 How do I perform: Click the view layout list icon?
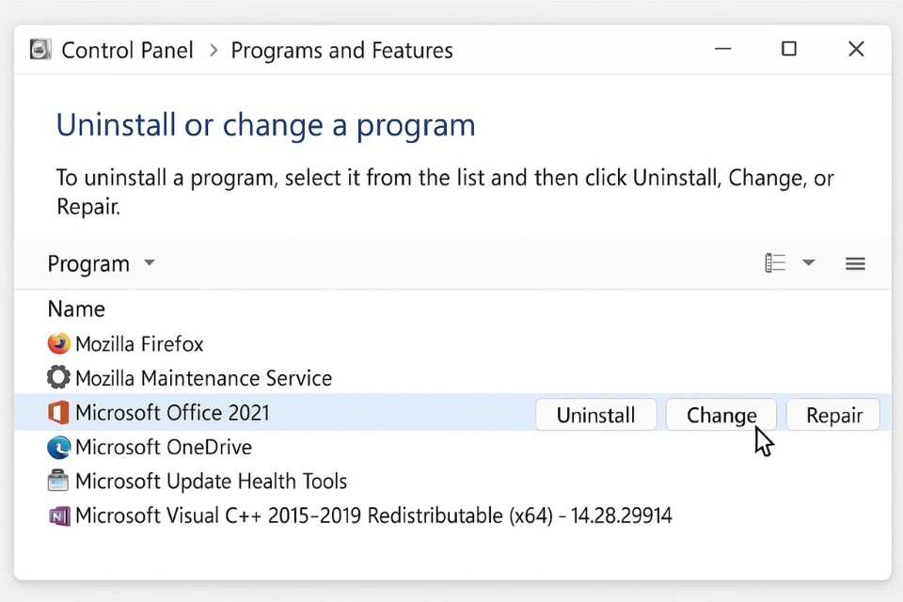(775, 263)
